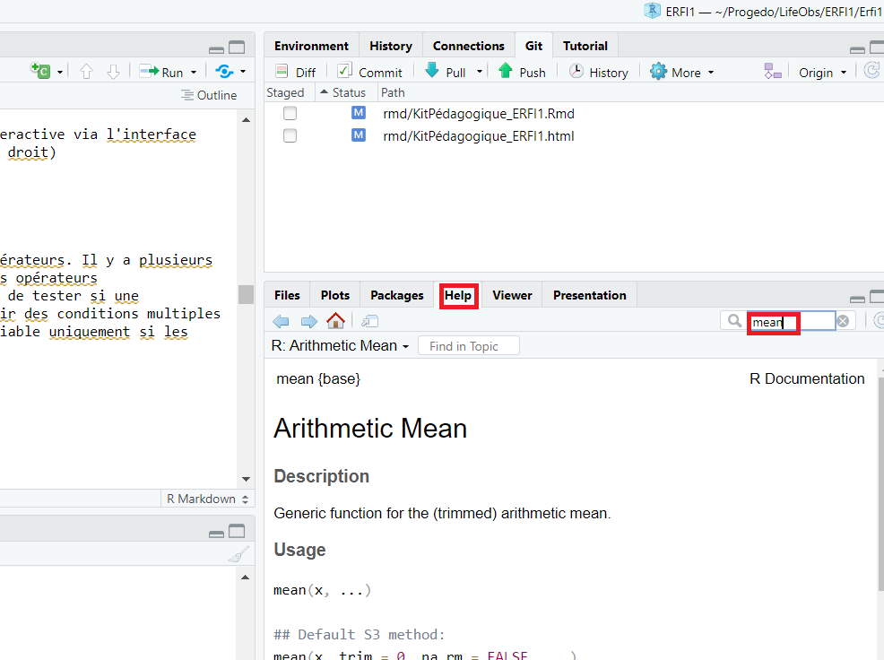Click the Git Pull arrow icon
Image resolution: width=884 pixels, height=660 pixels.
point(433,72)
